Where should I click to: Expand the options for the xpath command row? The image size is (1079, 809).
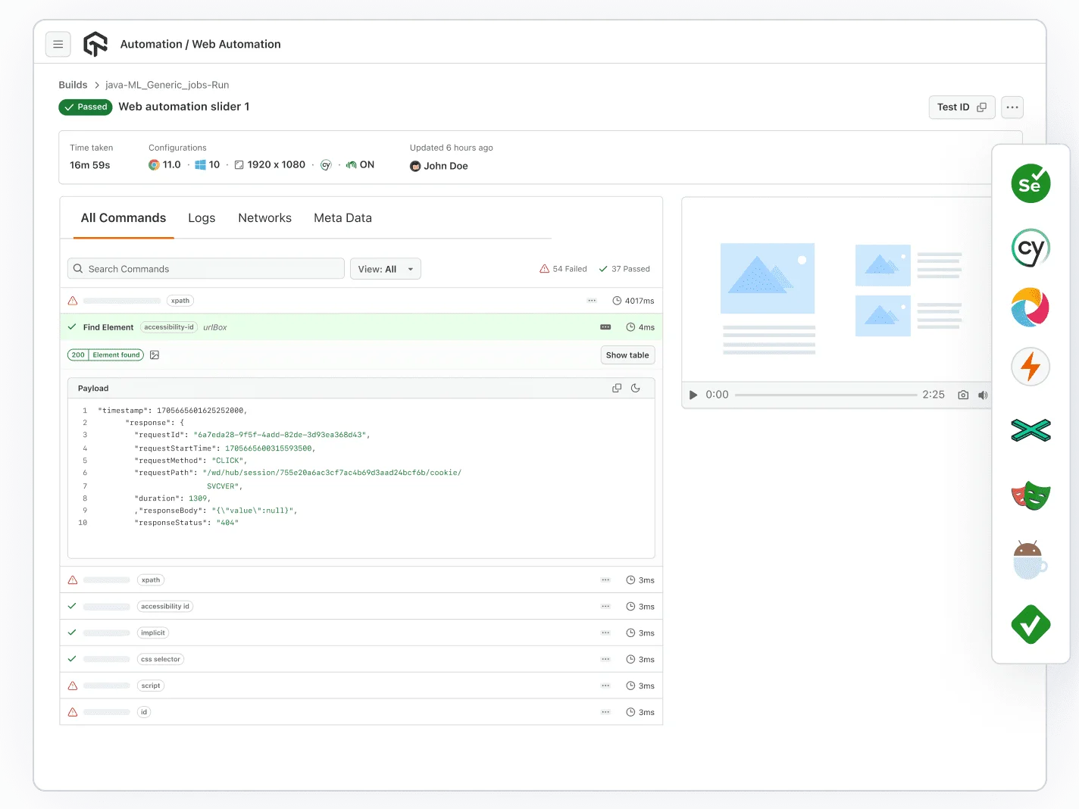[591, 300]
